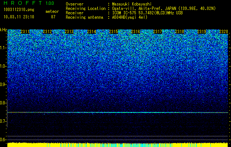This screenshot has height=147, width=231.
Task: Click the 0.8 frequency axis label
Action: pyautogui.click(x=3, y=103)
